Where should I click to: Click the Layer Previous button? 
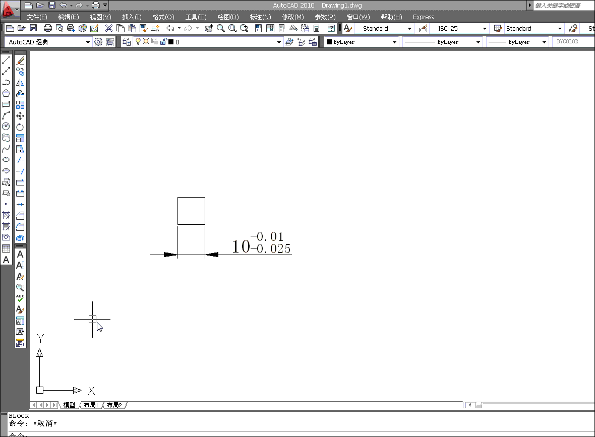301,42
